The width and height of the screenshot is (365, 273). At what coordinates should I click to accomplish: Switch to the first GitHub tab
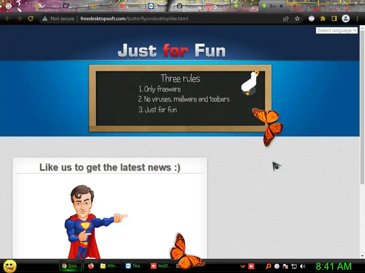(x=74, y=6)
